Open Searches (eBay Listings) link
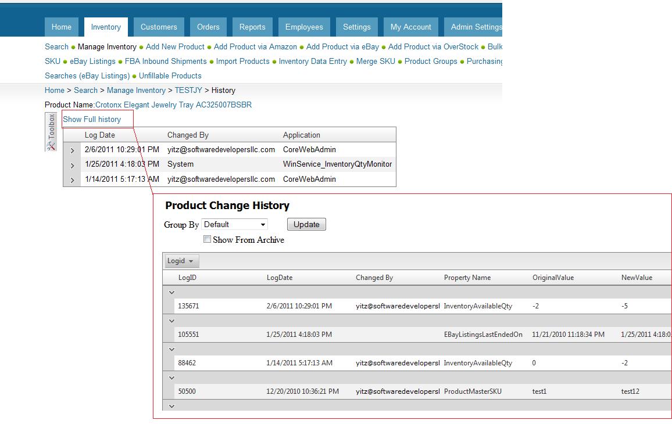 pyautogui.click(x=87, y=76)
